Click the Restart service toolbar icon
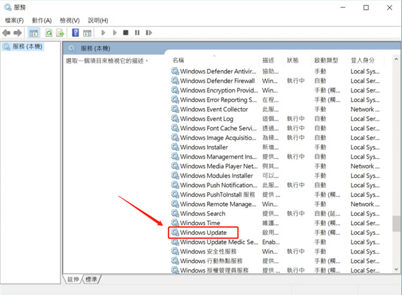 [149, 33]
